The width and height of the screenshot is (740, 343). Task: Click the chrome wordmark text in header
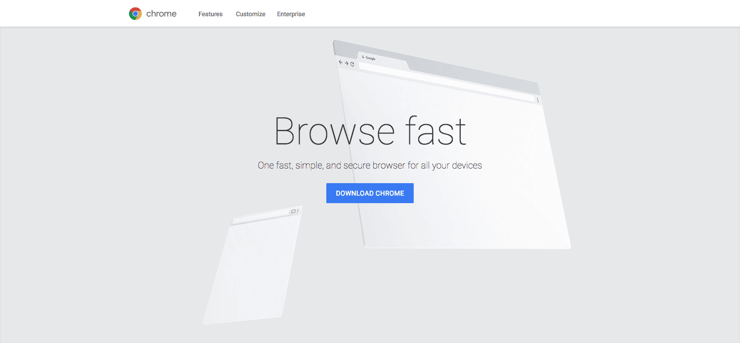pos(161,14)
